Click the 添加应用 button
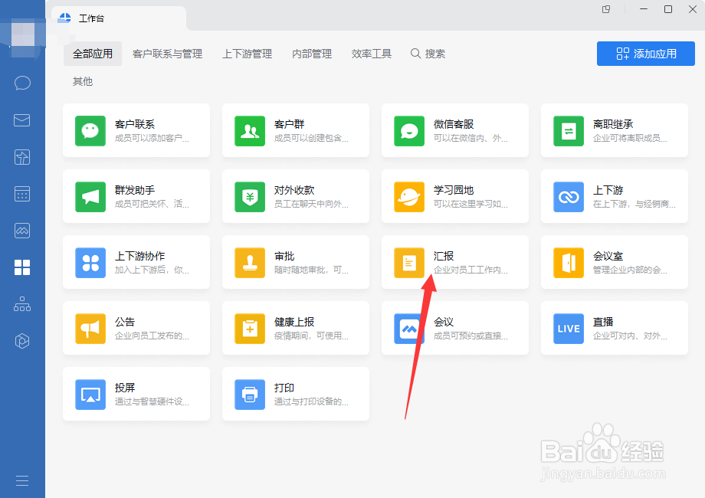Screen dimensions: 705x498 click(x=646, y=54)
